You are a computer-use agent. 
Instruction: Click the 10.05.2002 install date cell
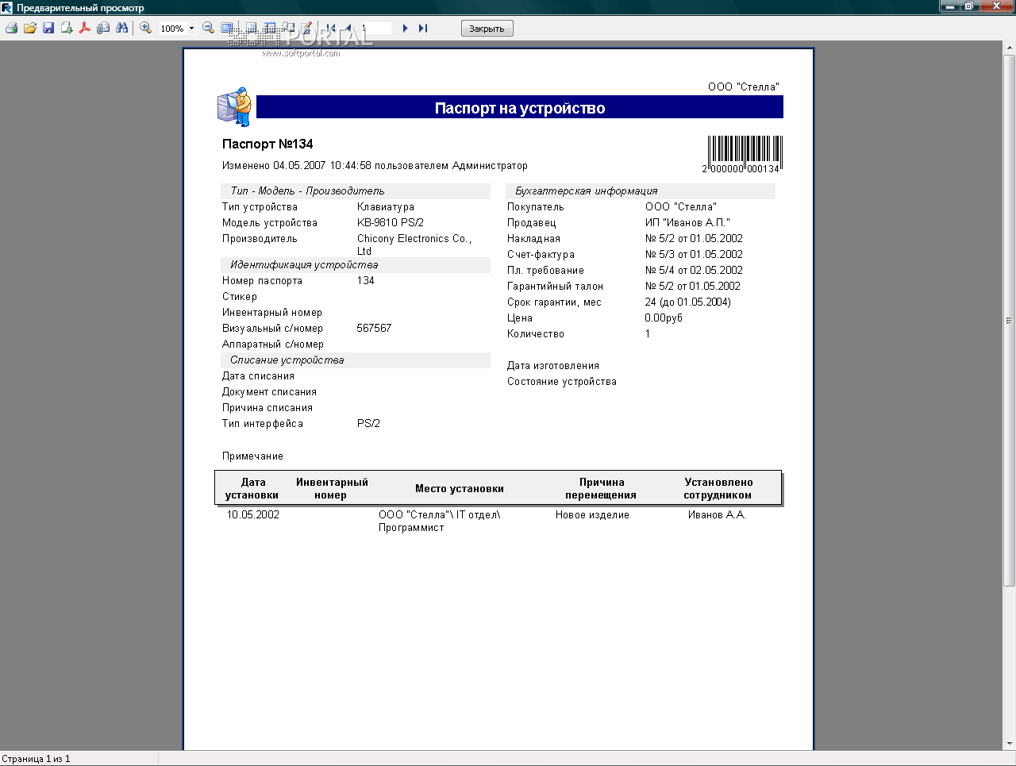[253, 514]
